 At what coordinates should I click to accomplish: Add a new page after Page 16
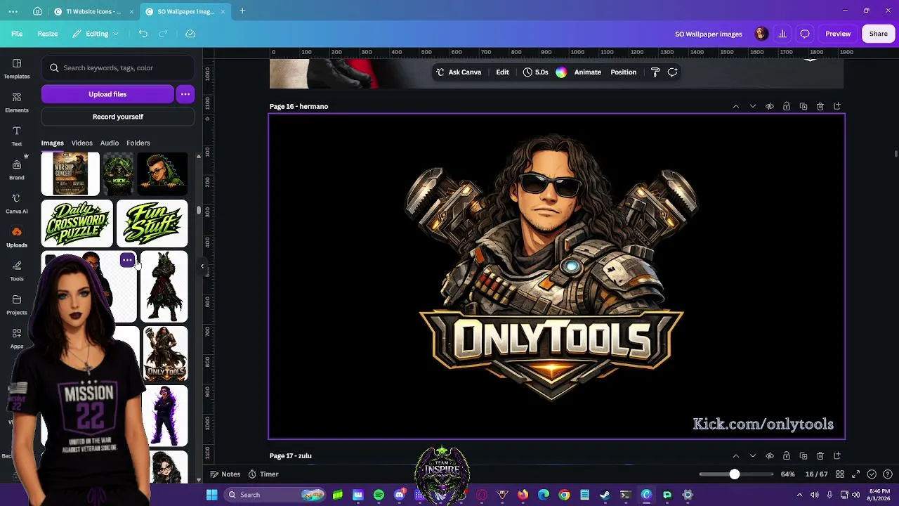click(x=837, y=106)
